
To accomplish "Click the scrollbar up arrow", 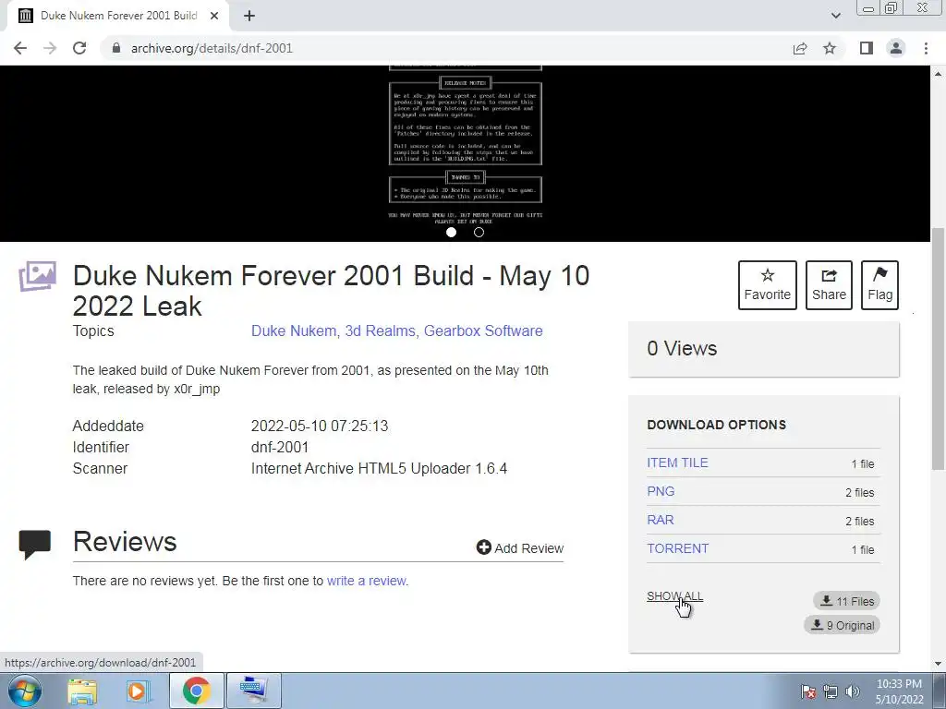I will (938, 74).
